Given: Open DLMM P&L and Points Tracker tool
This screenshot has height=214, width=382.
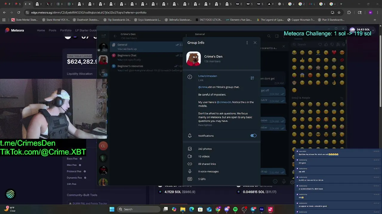Looking at the screenshot, I should point(88,204).
